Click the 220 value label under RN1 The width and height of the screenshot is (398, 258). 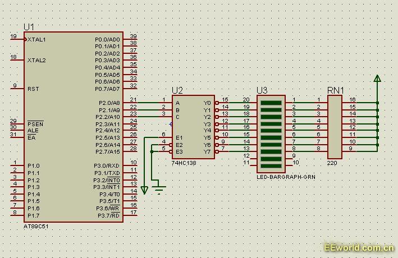pos(332,163)
